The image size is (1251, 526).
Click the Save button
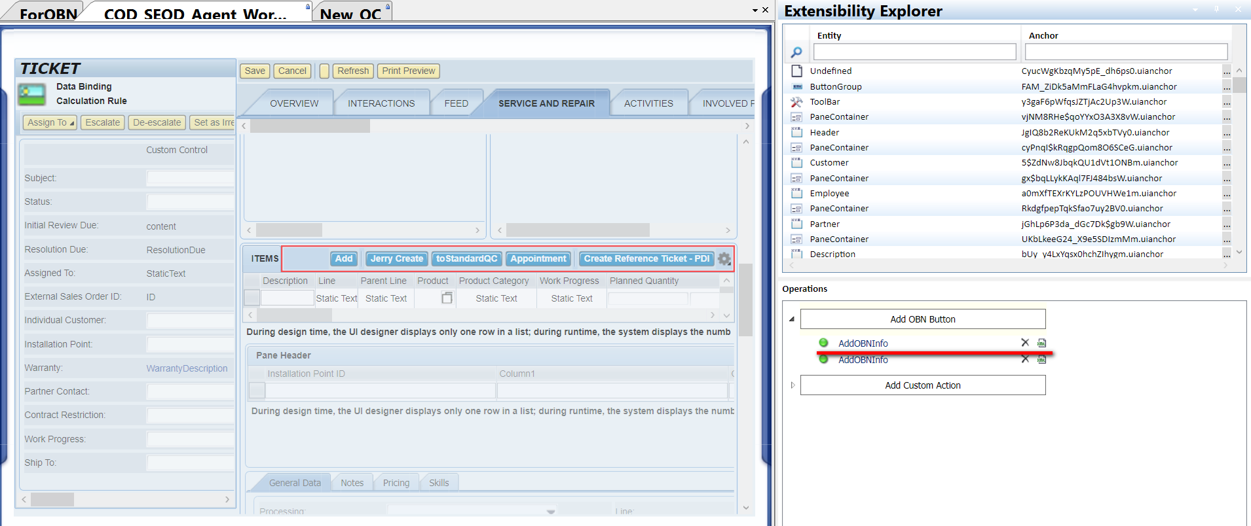click(x=255, y=71)
